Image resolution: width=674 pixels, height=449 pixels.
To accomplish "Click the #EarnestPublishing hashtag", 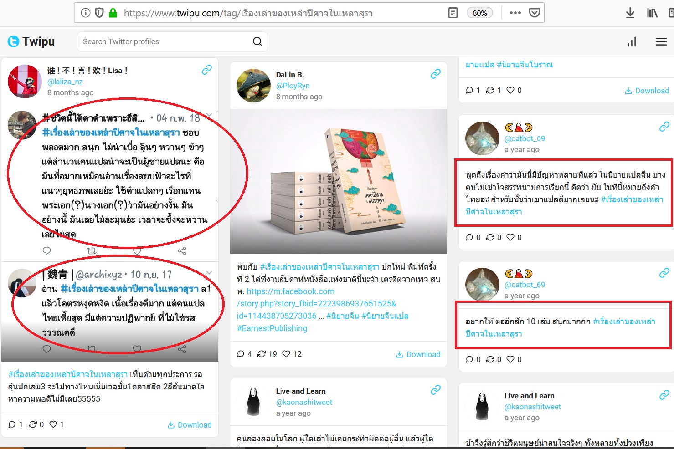I will click(x=272, y=328).
